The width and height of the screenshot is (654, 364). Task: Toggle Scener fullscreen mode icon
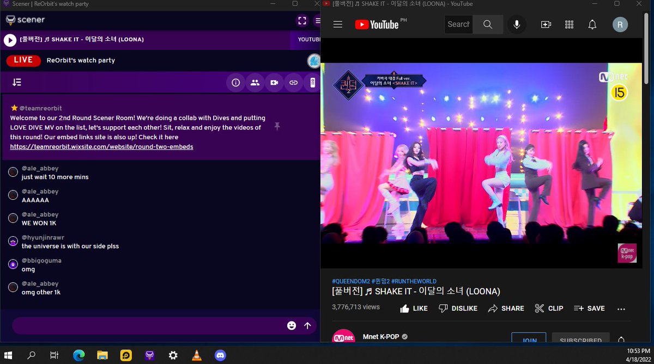point(302,21)
